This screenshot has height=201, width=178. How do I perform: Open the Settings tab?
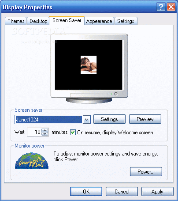(126, 21)
